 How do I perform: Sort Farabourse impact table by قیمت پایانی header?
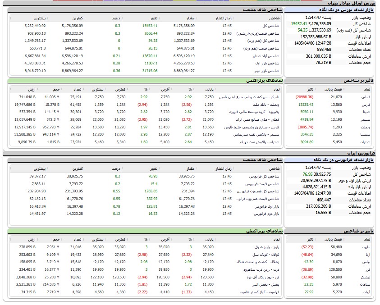coord(333,240)
